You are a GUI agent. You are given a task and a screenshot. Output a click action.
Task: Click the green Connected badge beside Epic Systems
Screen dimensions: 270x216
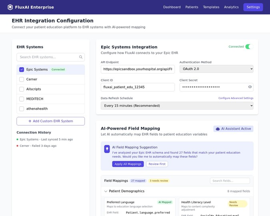58,70
